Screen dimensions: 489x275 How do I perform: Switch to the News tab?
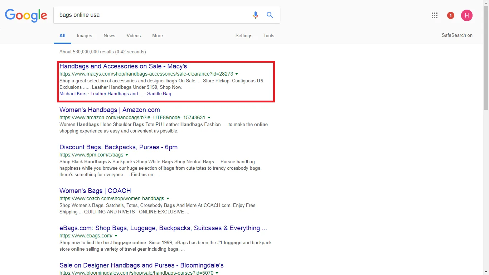click(x=109, y=35)
